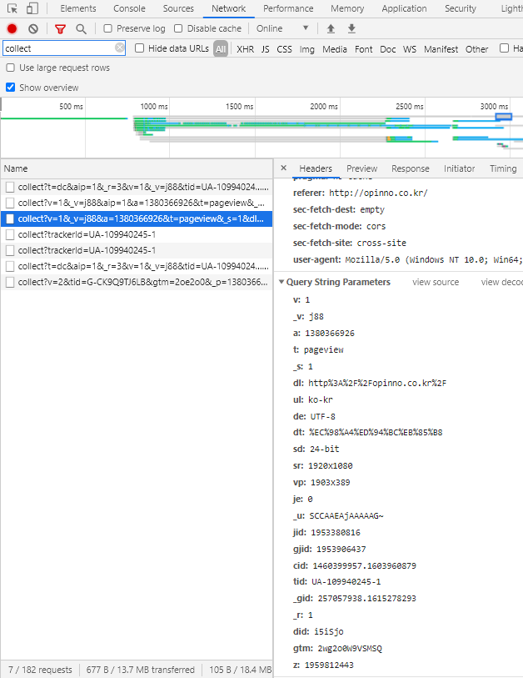Click the 'view source' link
The image size is (523, 678).
point(436,282)
